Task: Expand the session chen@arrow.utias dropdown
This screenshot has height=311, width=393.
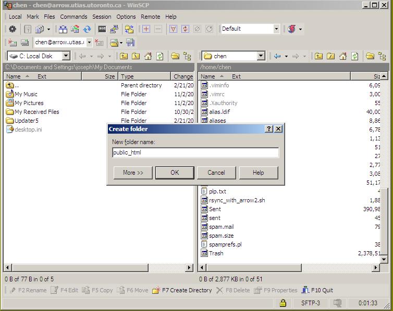Action: (89, 43)
